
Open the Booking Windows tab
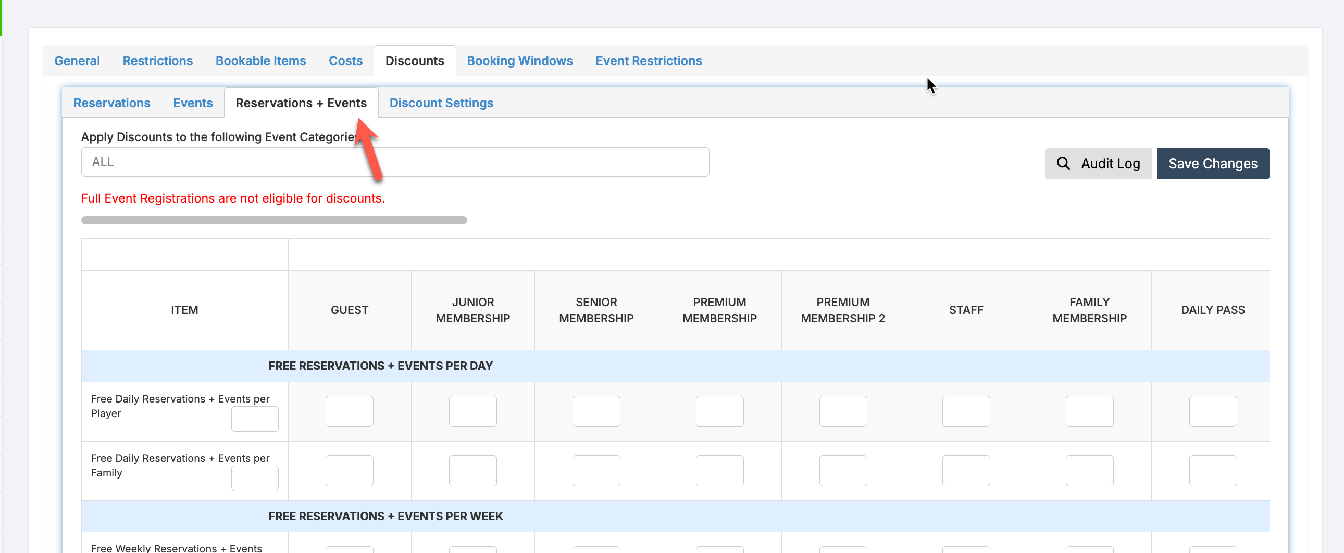coord(519,60)
